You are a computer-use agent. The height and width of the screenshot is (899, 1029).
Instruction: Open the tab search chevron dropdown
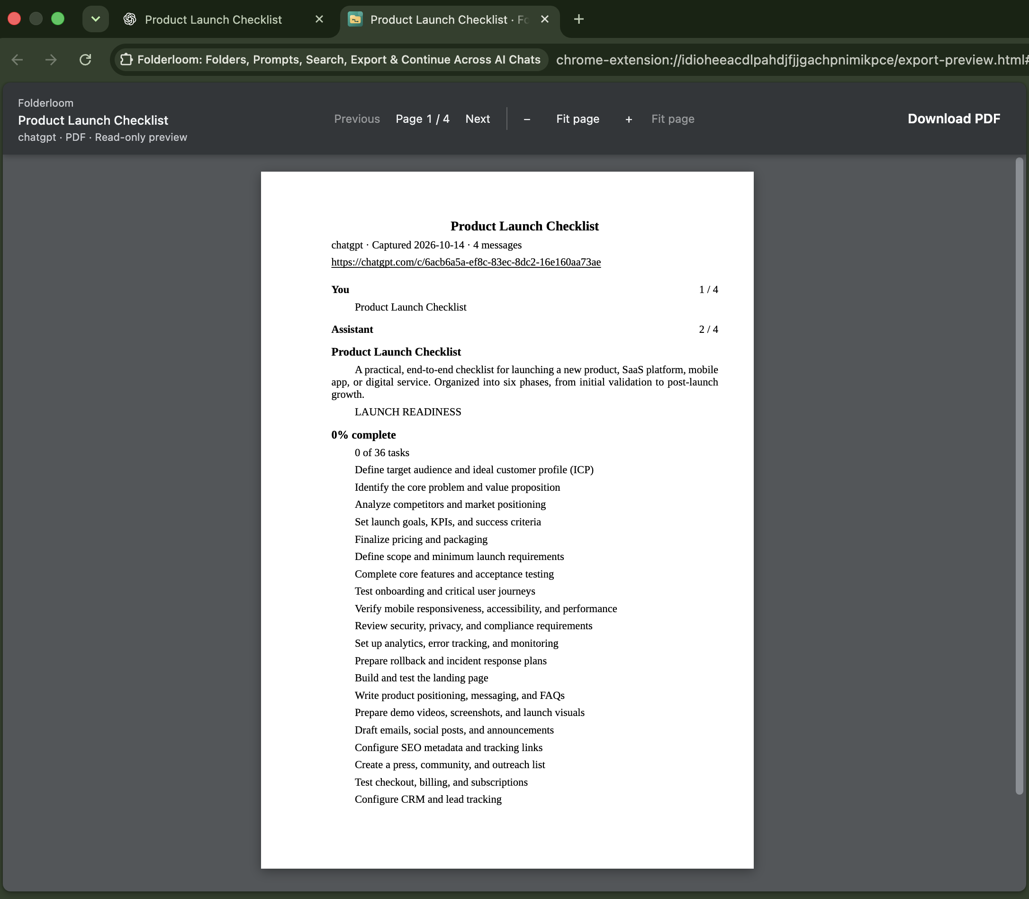pyautogui.click(x=95, y=19)
